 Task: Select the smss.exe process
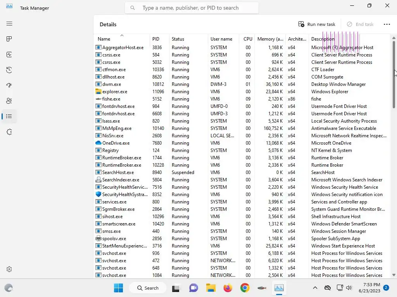242,231
